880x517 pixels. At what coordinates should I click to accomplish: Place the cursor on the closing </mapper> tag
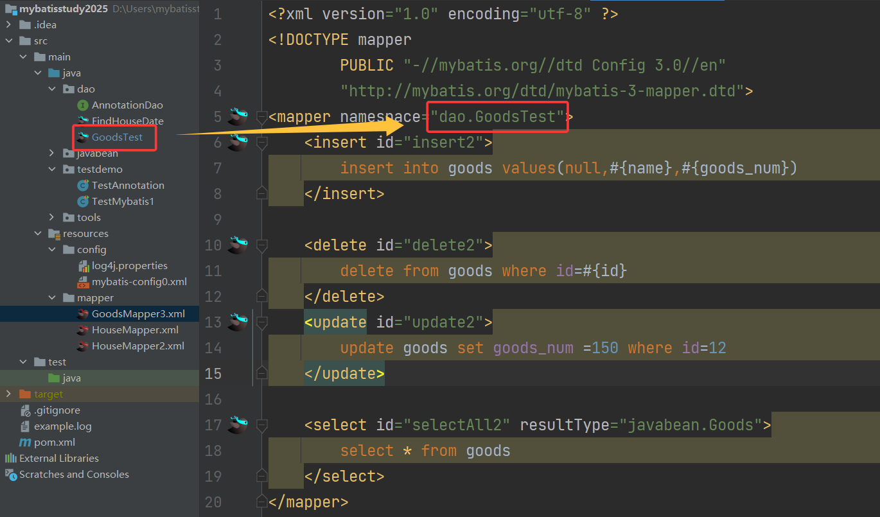pos(308,502)
